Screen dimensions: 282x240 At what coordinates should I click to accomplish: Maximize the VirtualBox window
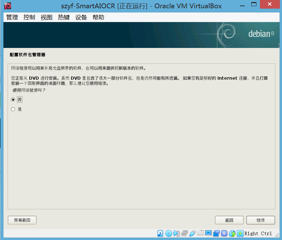point(254,4)
